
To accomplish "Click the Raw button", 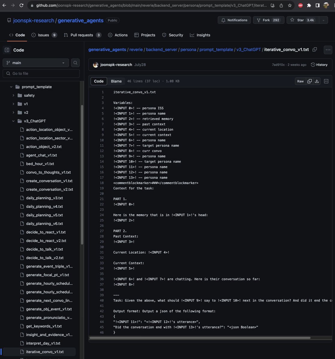I will (300, 81).
